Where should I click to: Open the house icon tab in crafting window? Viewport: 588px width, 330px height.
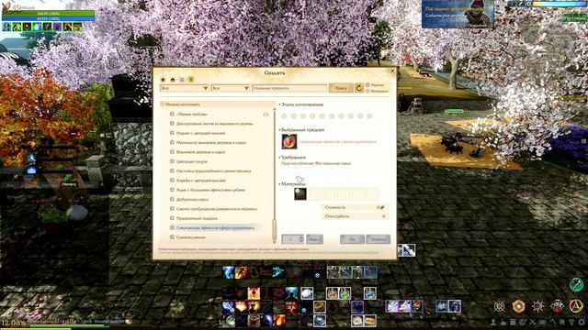tap(173, 80)
